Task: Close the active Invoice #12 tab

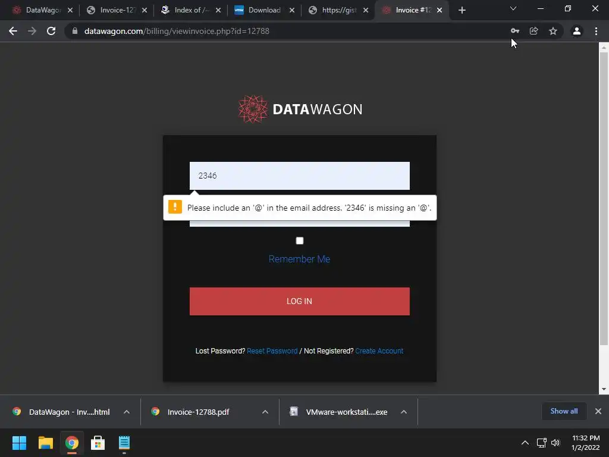Action: [440, 10]
